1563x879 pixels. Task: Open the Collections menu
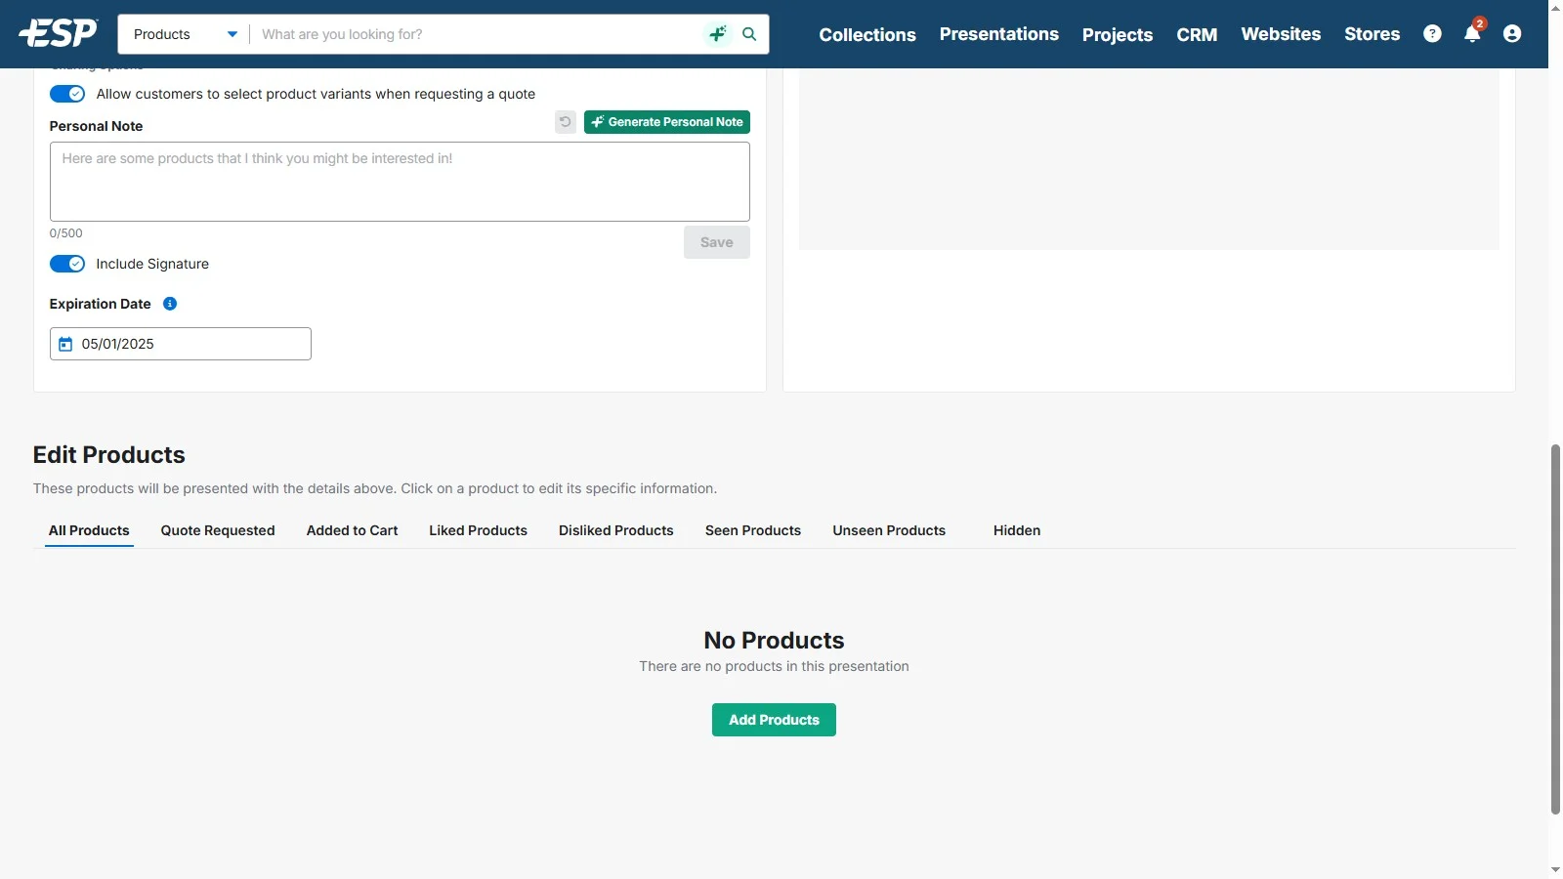(x=867, y=34)
